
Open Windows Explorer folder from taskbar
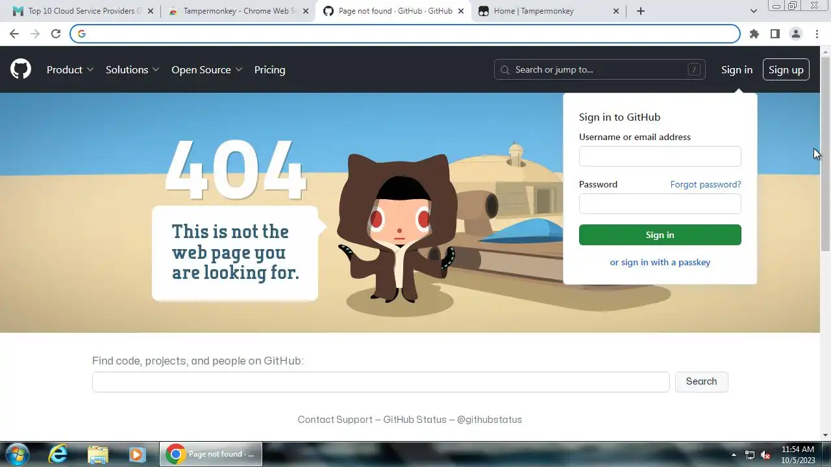tap(97, 454)
